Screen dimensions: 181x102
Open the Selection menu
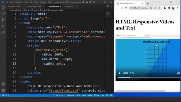point(19,2)
